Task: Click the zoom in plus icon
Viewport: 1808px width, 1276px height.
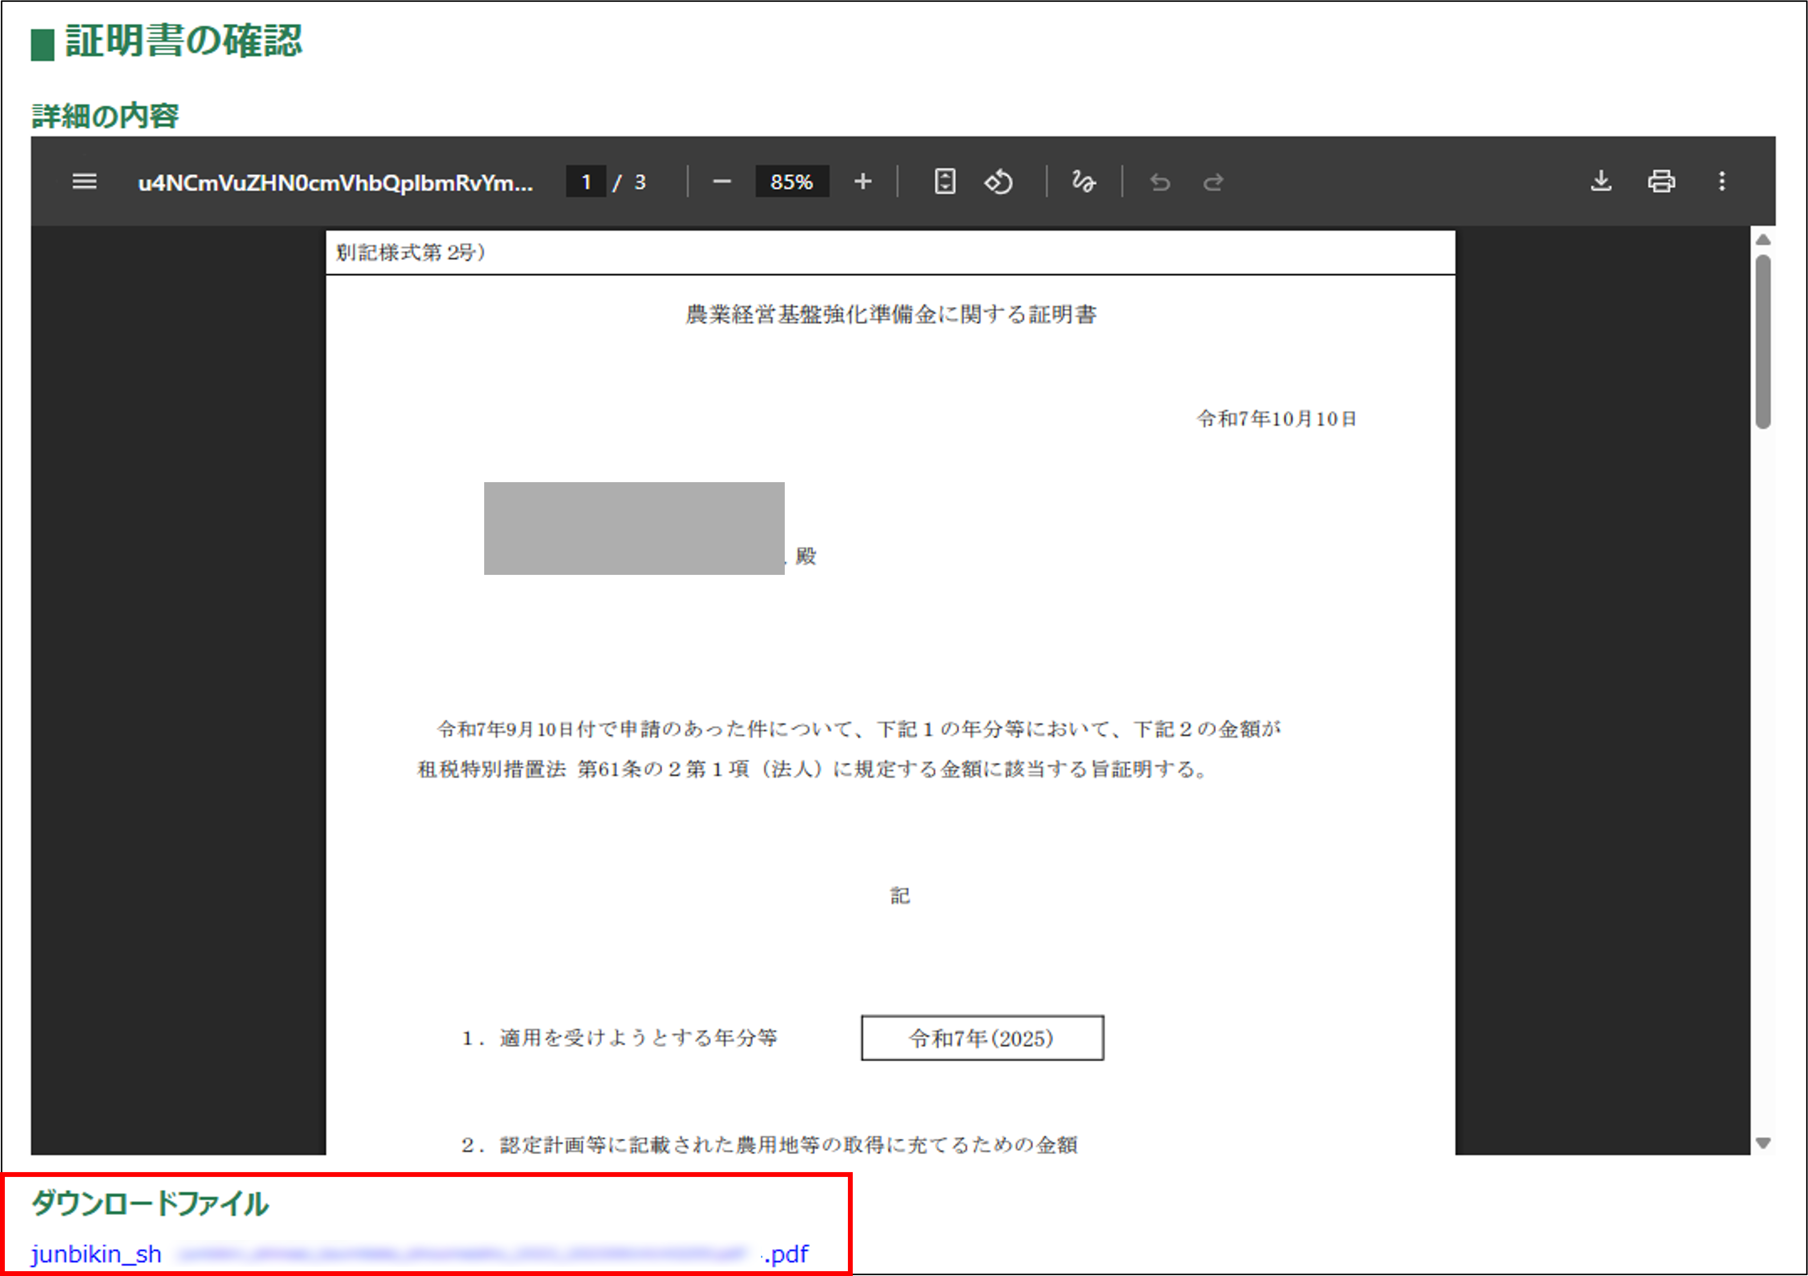Action: [863, 182]
